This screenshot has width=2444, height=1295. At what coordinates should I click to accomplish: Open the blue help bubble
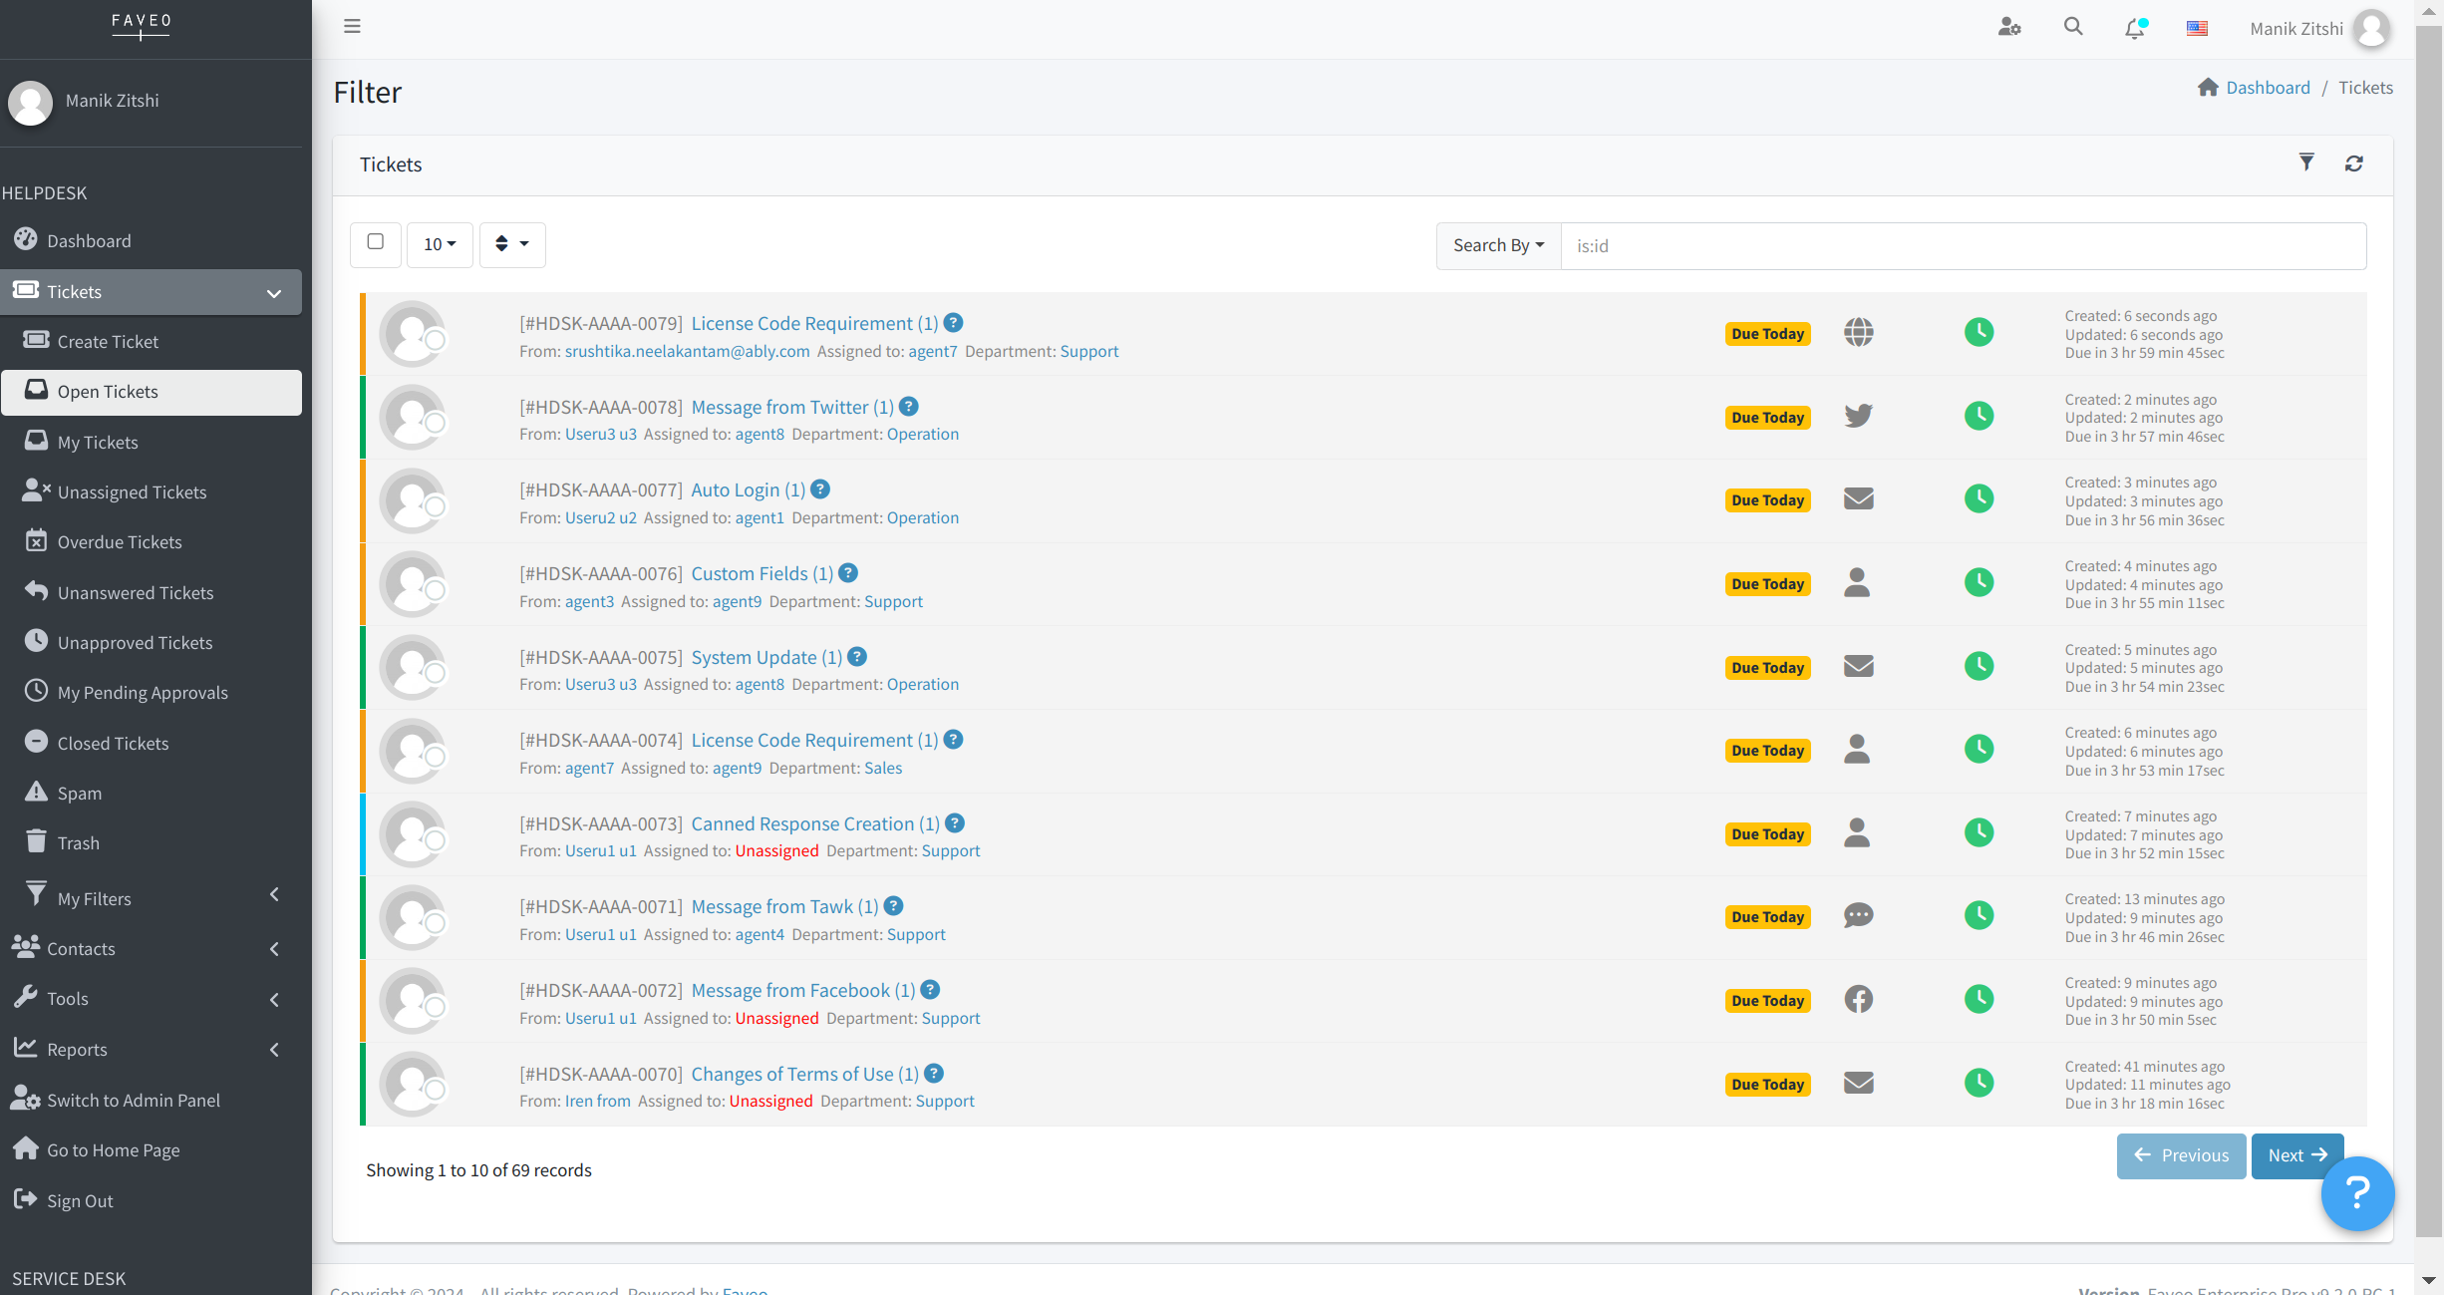click(2357, 1192)
